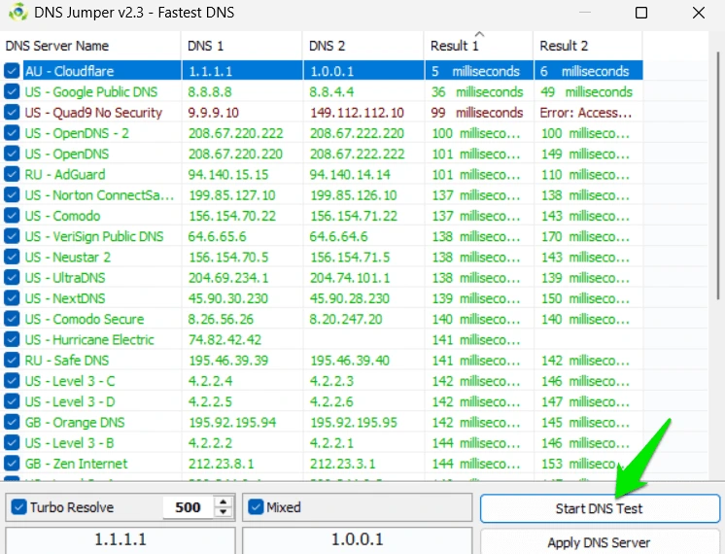Click the DNS Jumper app icon in title bar
This screenshot has height=554, width=725.
pos(17,12)
